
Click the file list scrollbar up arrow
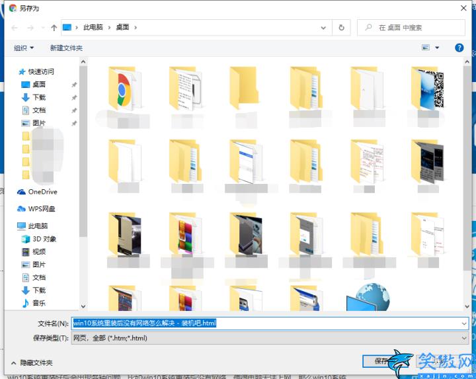point(467,62)
